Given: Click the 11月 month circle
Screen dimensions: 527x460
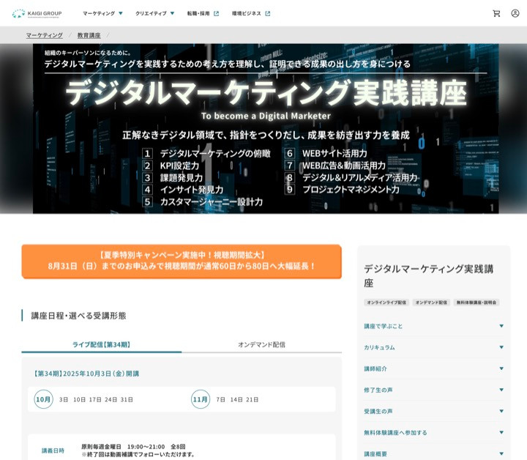Looking at the screenshot, I should [x=201, y=399].
